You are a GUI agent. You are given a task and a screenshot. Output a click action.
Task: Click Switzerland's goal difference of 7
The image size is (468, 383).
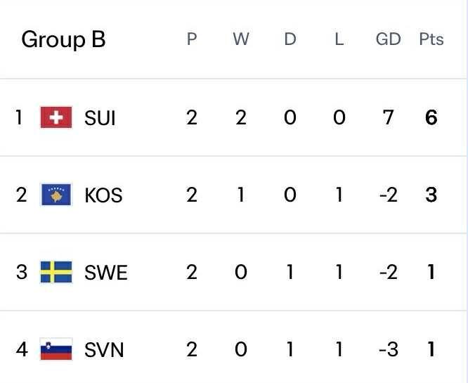[388, 117]
